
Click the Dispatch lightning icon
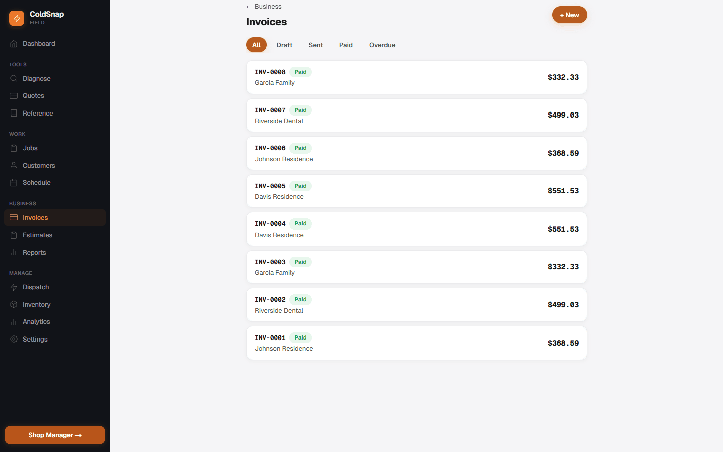tap(14, 287)
